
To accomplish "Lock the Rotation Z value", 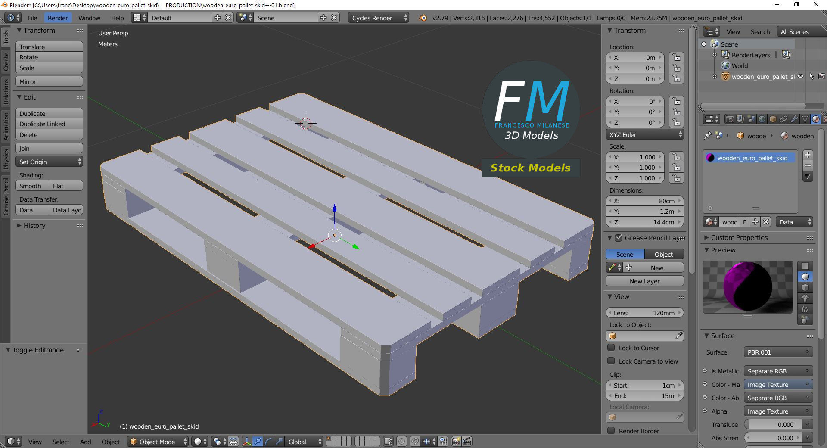I will 677,123.
